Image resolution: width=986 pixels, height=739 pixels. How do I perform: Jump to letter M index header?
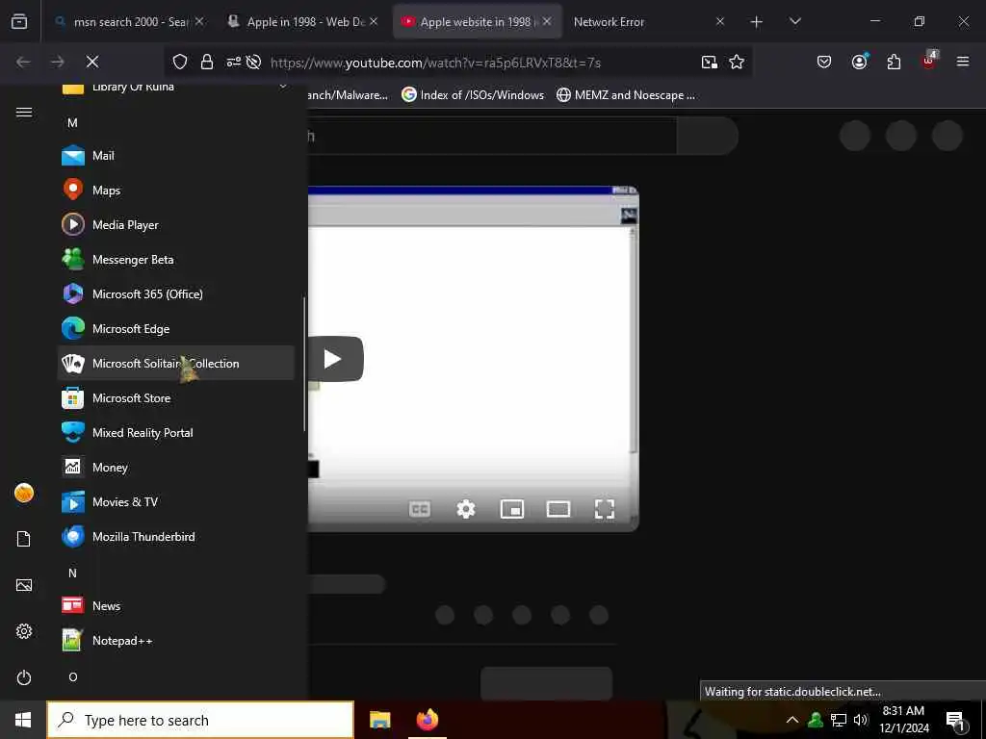coord(72,122)
